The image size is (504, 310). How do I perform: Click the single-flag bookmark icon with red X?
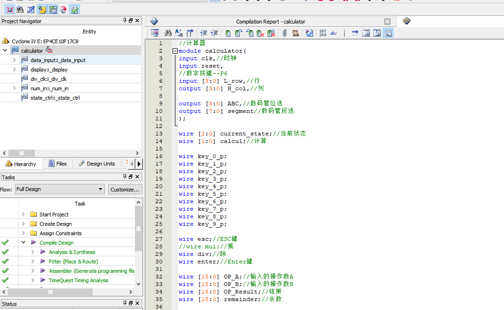(x=260, y=33)
